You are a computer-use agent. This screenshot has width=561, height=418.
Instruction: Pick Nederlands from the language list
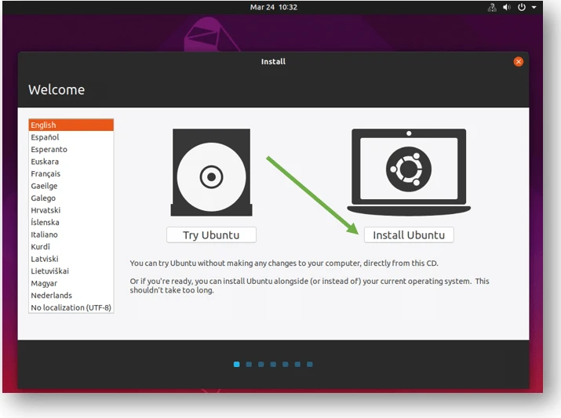[x=71, y=295]
